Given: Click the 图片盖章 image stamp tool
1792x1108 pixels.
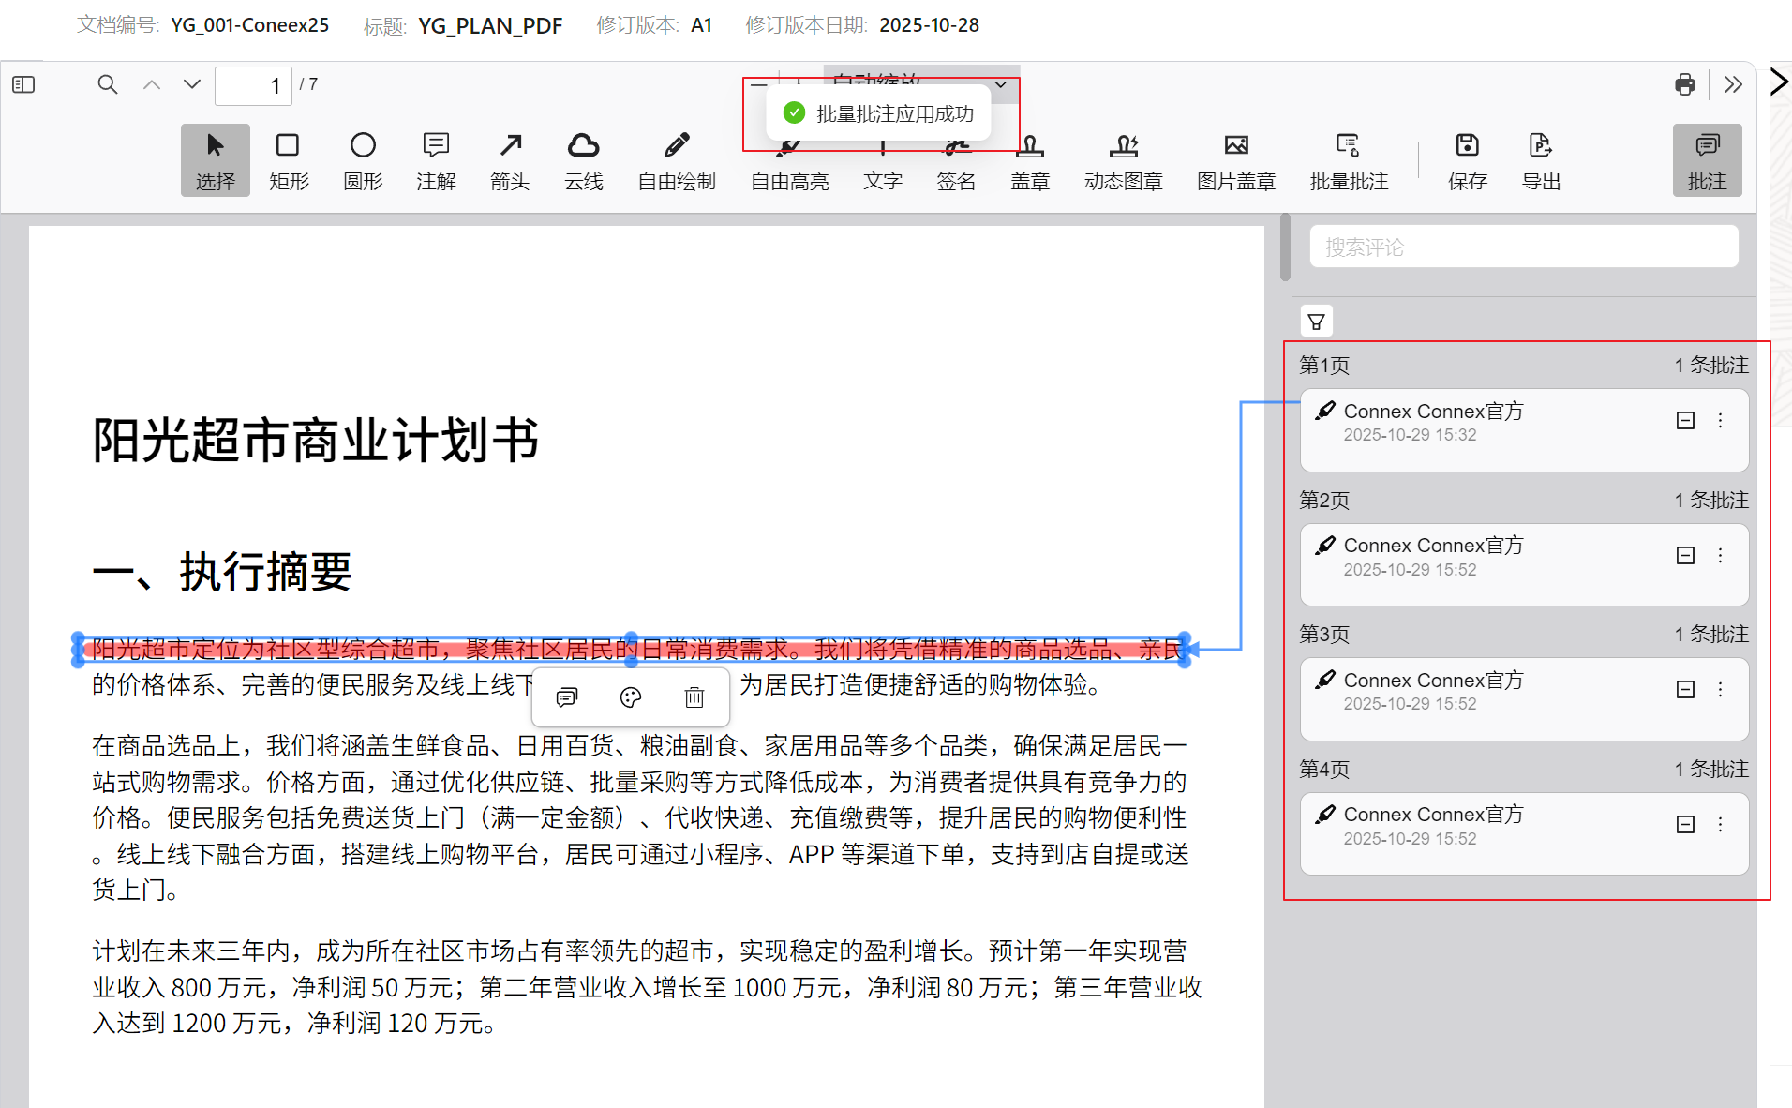Looking at the screenshot, I should (1235, 159).
